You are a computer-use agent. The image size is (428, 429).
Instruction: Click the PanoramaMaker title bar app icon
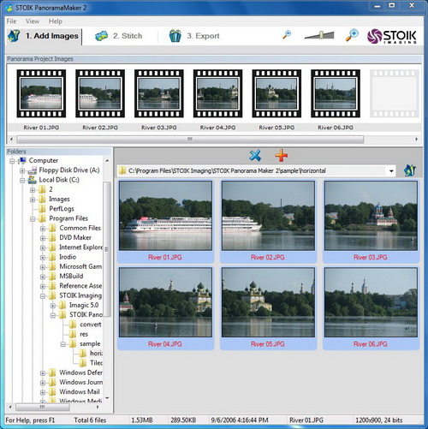9,8
